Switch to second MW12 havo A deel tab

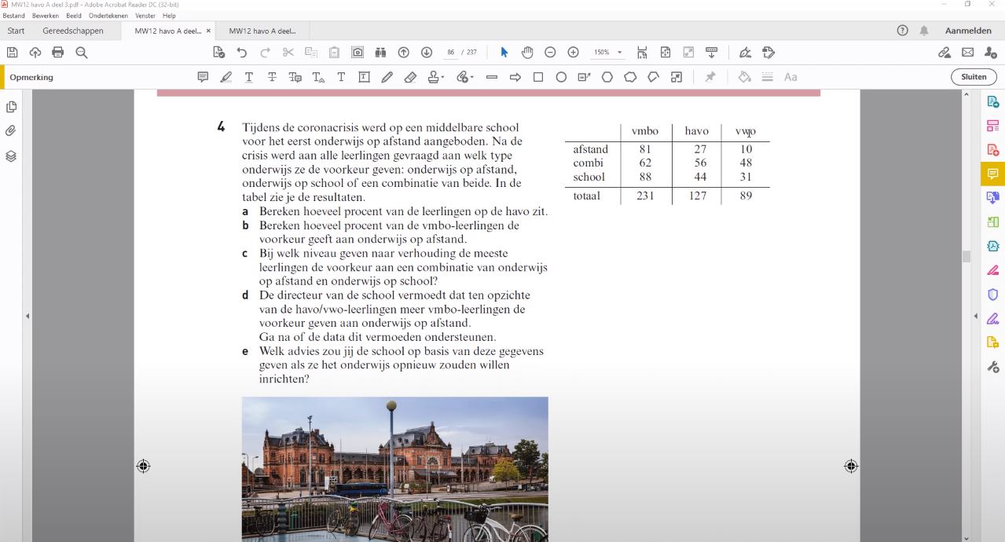click(x=262, y=31)
